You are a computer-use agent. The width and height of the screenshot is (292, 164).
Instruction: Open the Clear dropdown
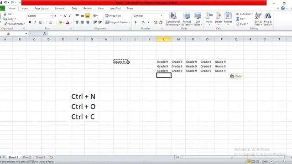point(242,24)
